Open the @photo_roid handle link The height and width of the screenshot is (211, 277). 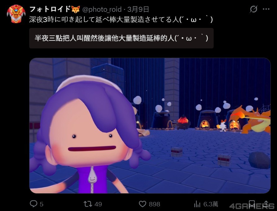click(102, 9)
